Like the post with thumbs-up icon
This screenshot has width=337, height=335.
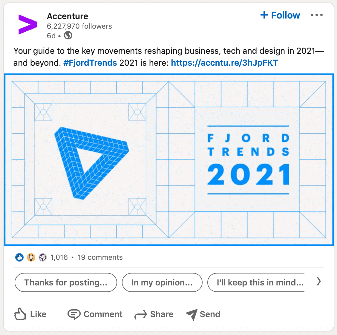[20, 314]
